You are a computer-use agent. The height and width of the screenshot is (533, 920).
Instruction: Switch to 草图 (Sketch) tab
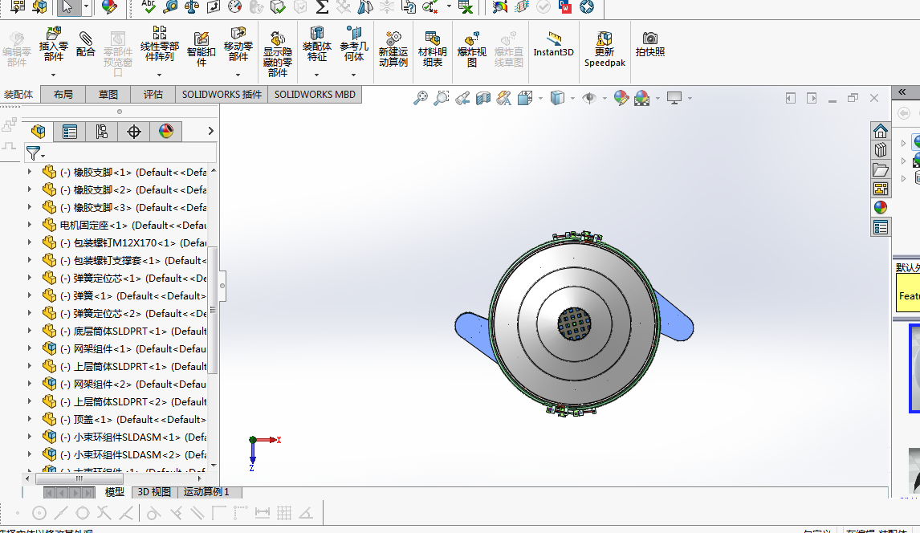tap(108, 95)
